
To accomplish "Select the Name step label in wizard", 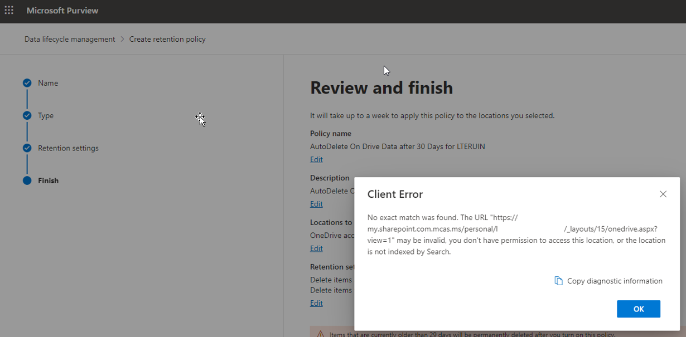I will click(x=48, y=83).
